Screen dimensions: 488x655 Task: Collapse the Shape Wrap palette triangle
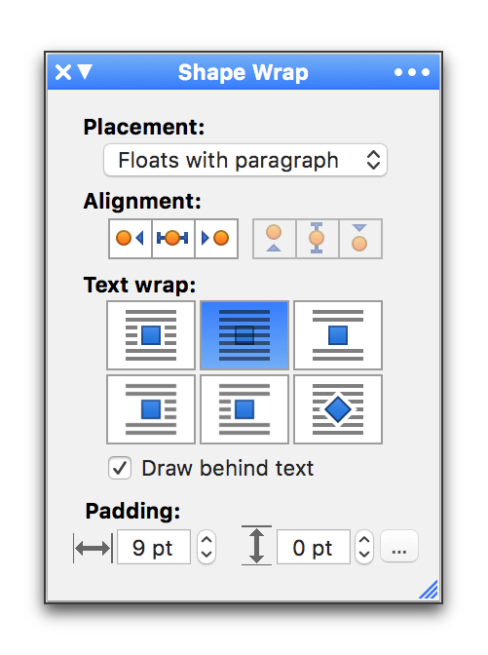click(85, 71)
